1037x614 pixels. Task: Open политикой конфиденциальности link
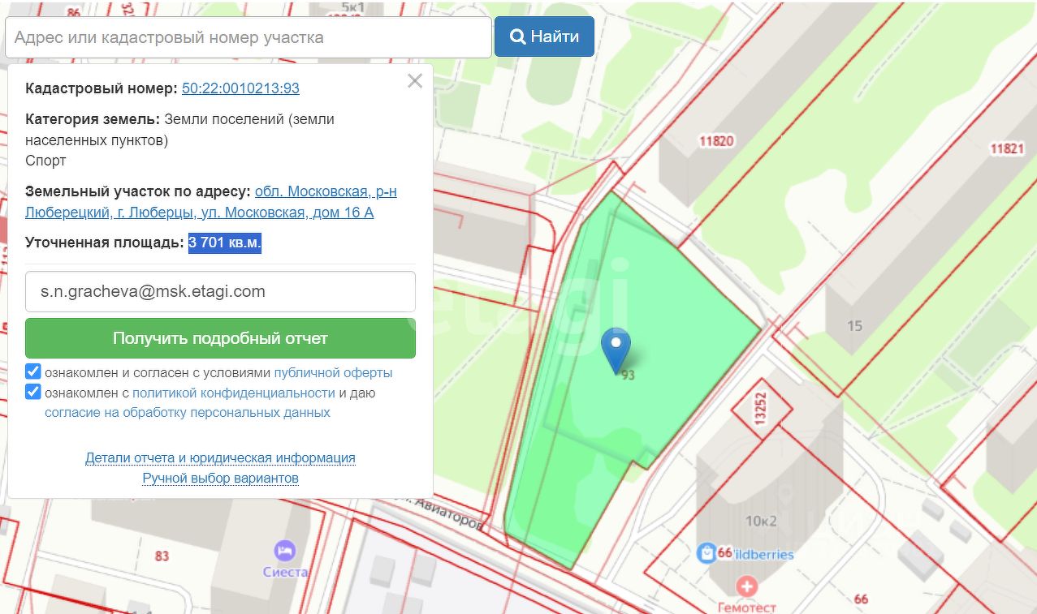click(234, 393)
